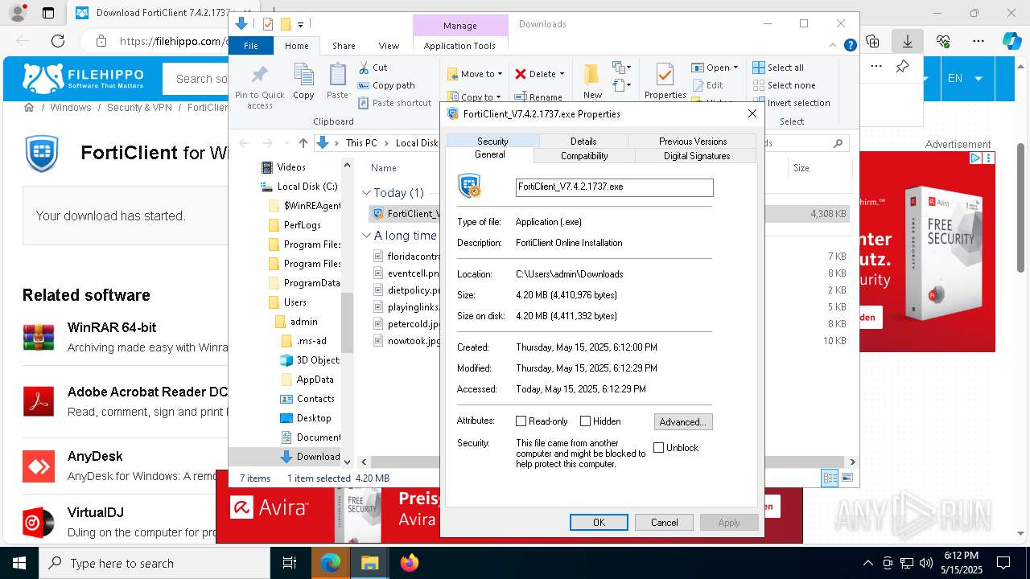Tick the Hidden attribute checkbox
The height and width of the screenshot is (579, 1030).
[x=585, y=421]
